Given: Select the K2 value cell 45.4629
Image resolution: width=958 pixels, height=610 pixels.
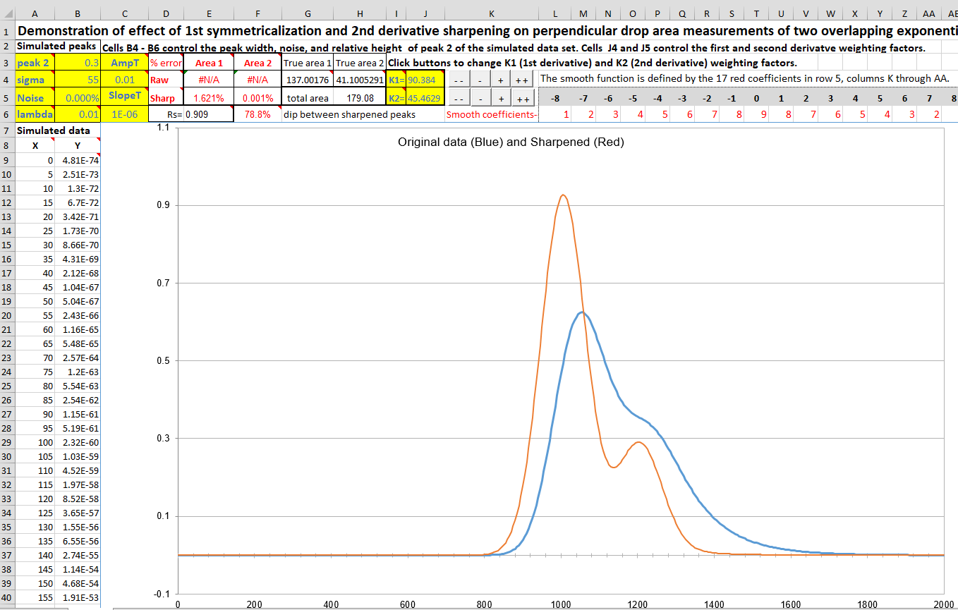Looking at the screenshot, I should (x=425, y=98).
